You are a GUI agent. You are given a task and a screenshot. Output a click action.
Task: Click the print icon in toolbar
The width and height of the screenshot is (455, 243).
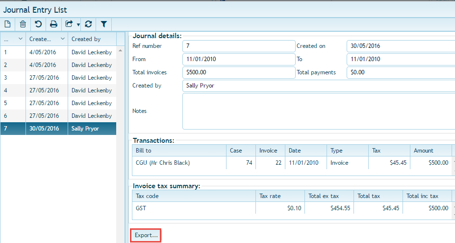[x=53, y=24]
